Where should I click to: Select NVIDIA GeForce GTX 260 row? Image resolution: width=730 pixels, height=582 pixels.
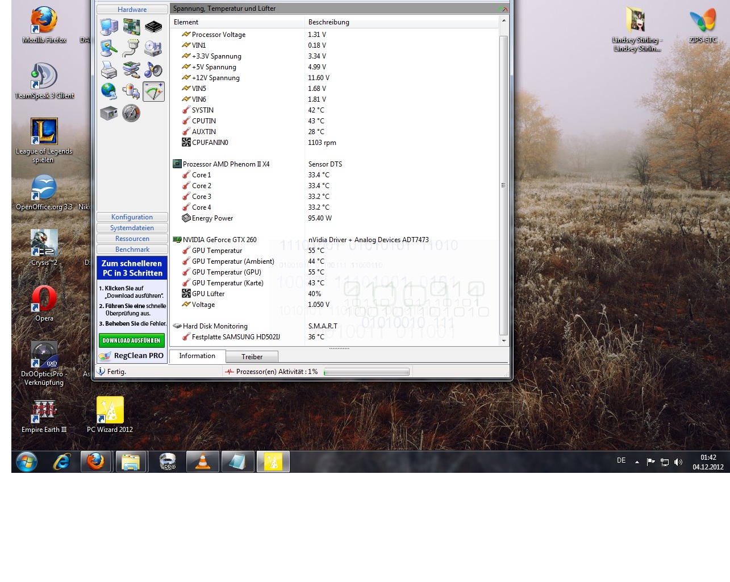335,240
